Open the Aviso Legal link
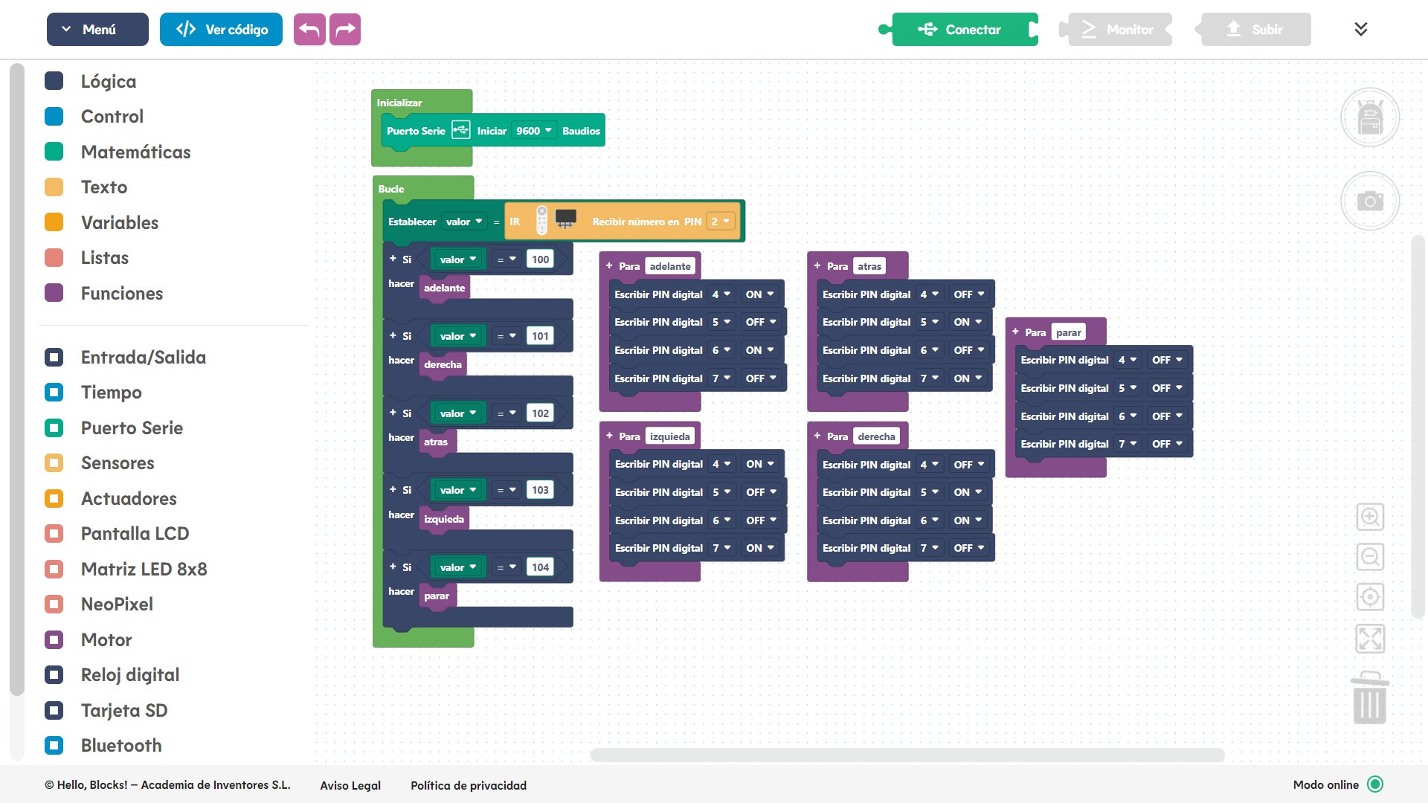The height and width of the screenshot is (803, 1428). (350, 785)
